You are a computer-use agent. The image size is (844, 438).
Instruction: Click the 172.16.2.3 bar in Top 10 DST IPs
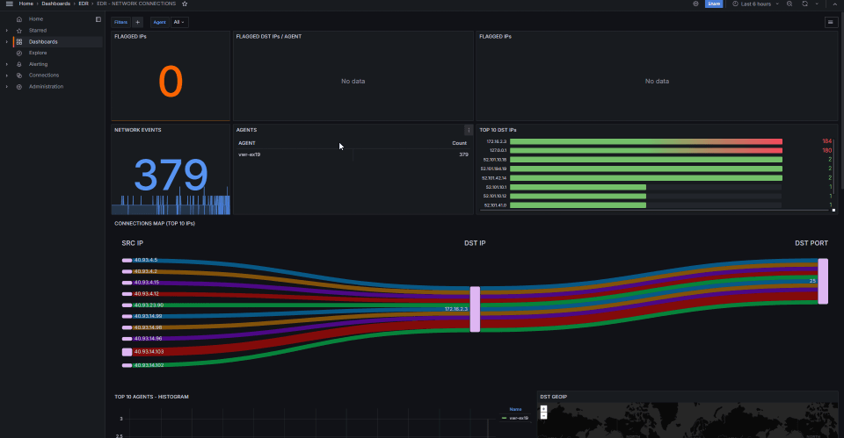645,141
